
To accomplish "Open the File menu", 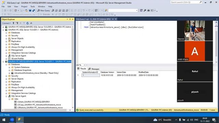I will pos(3,6).
